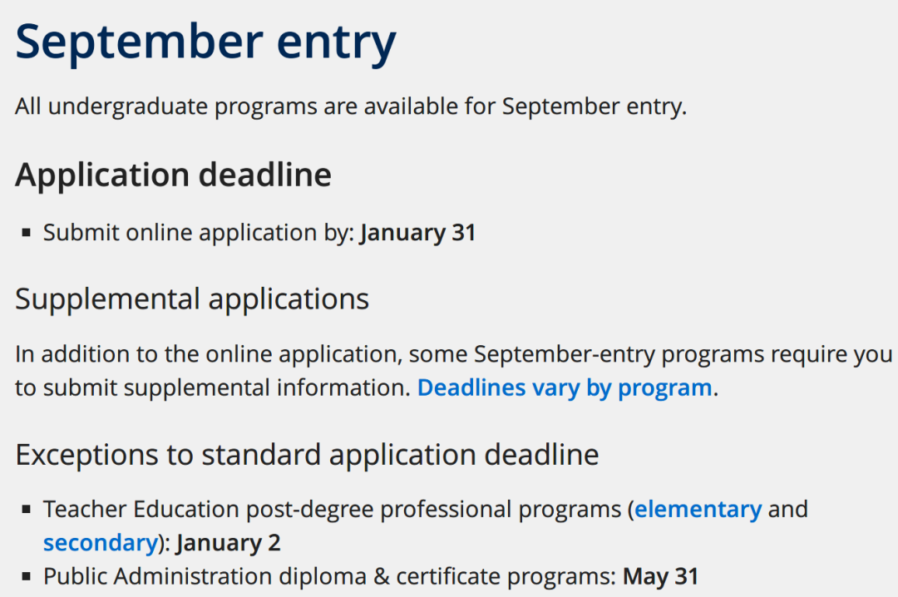Click the bold "May 31" date

660,577
